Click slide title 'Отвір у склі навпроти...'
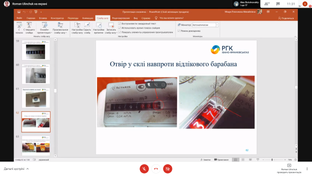 tap(173, 64)
